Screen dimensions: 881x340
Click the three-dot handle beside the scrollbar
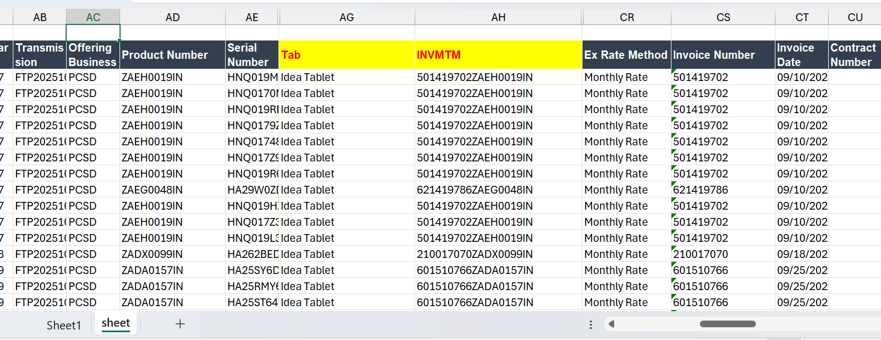[590, 324]
